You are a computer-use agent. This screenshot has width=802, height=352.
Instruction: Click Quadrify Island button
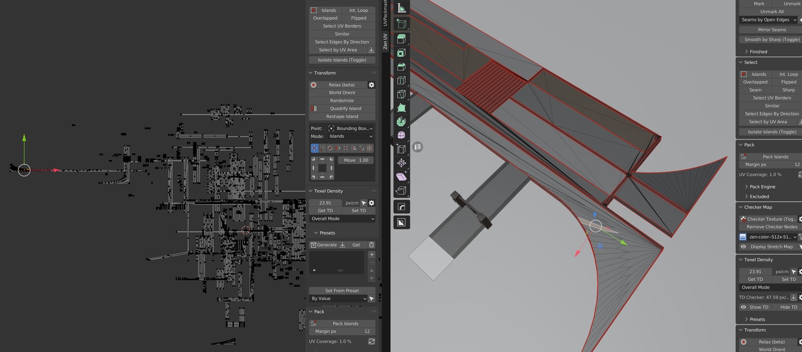tap(345, 108)
